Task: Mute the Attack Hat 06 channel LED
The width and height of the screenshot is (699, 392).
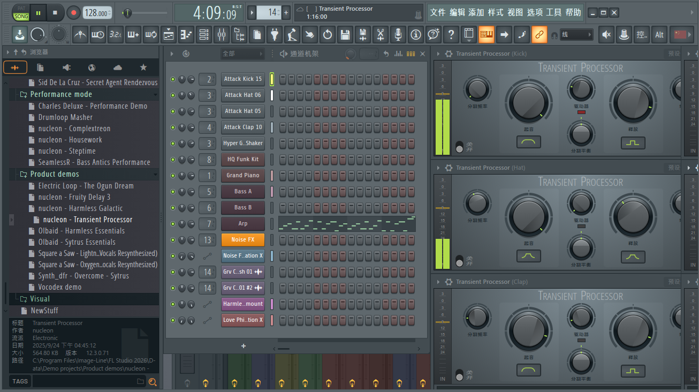Action: tap(173, 95)
